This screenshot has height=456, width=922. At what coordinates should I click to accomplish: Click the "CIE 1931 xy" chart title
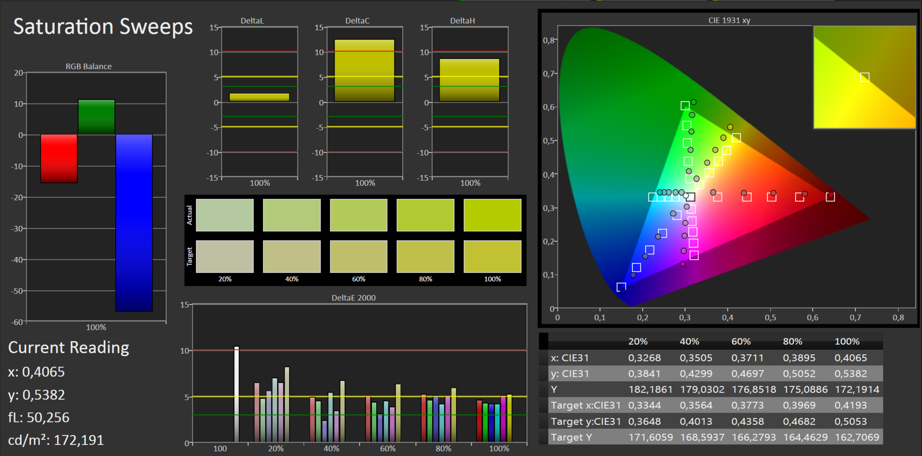(x=729, y=20)
